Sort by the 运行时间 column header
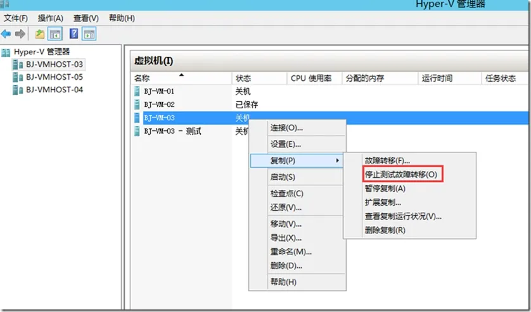This screenshot has width=531, height=312. point(450,78)
